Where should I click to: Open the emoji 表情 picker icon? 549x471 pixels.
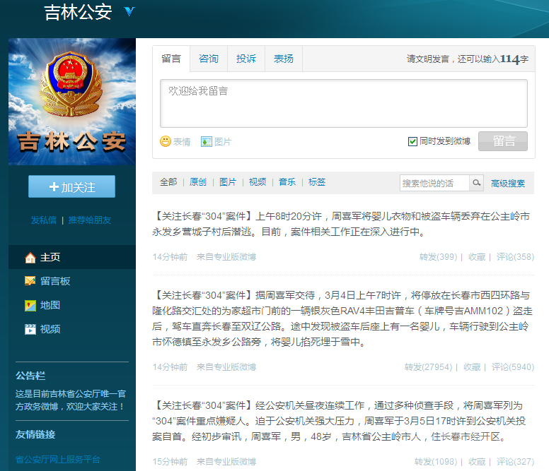[166, 141]
